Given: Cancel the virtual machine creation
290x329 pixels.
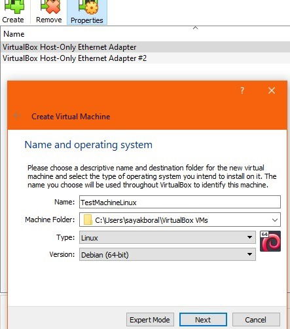Looking at the screenshot, I should click(x=256, y=320).
